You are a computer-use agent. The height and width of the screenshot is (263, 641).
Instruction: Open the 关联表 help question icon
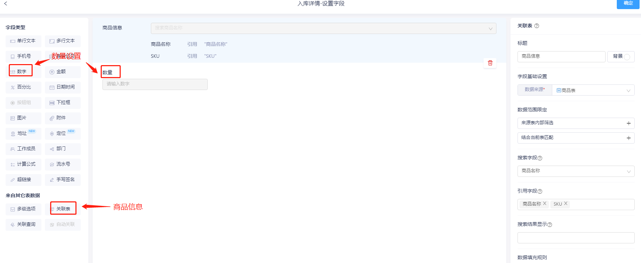pyautogui.click(x=537, y=26)
